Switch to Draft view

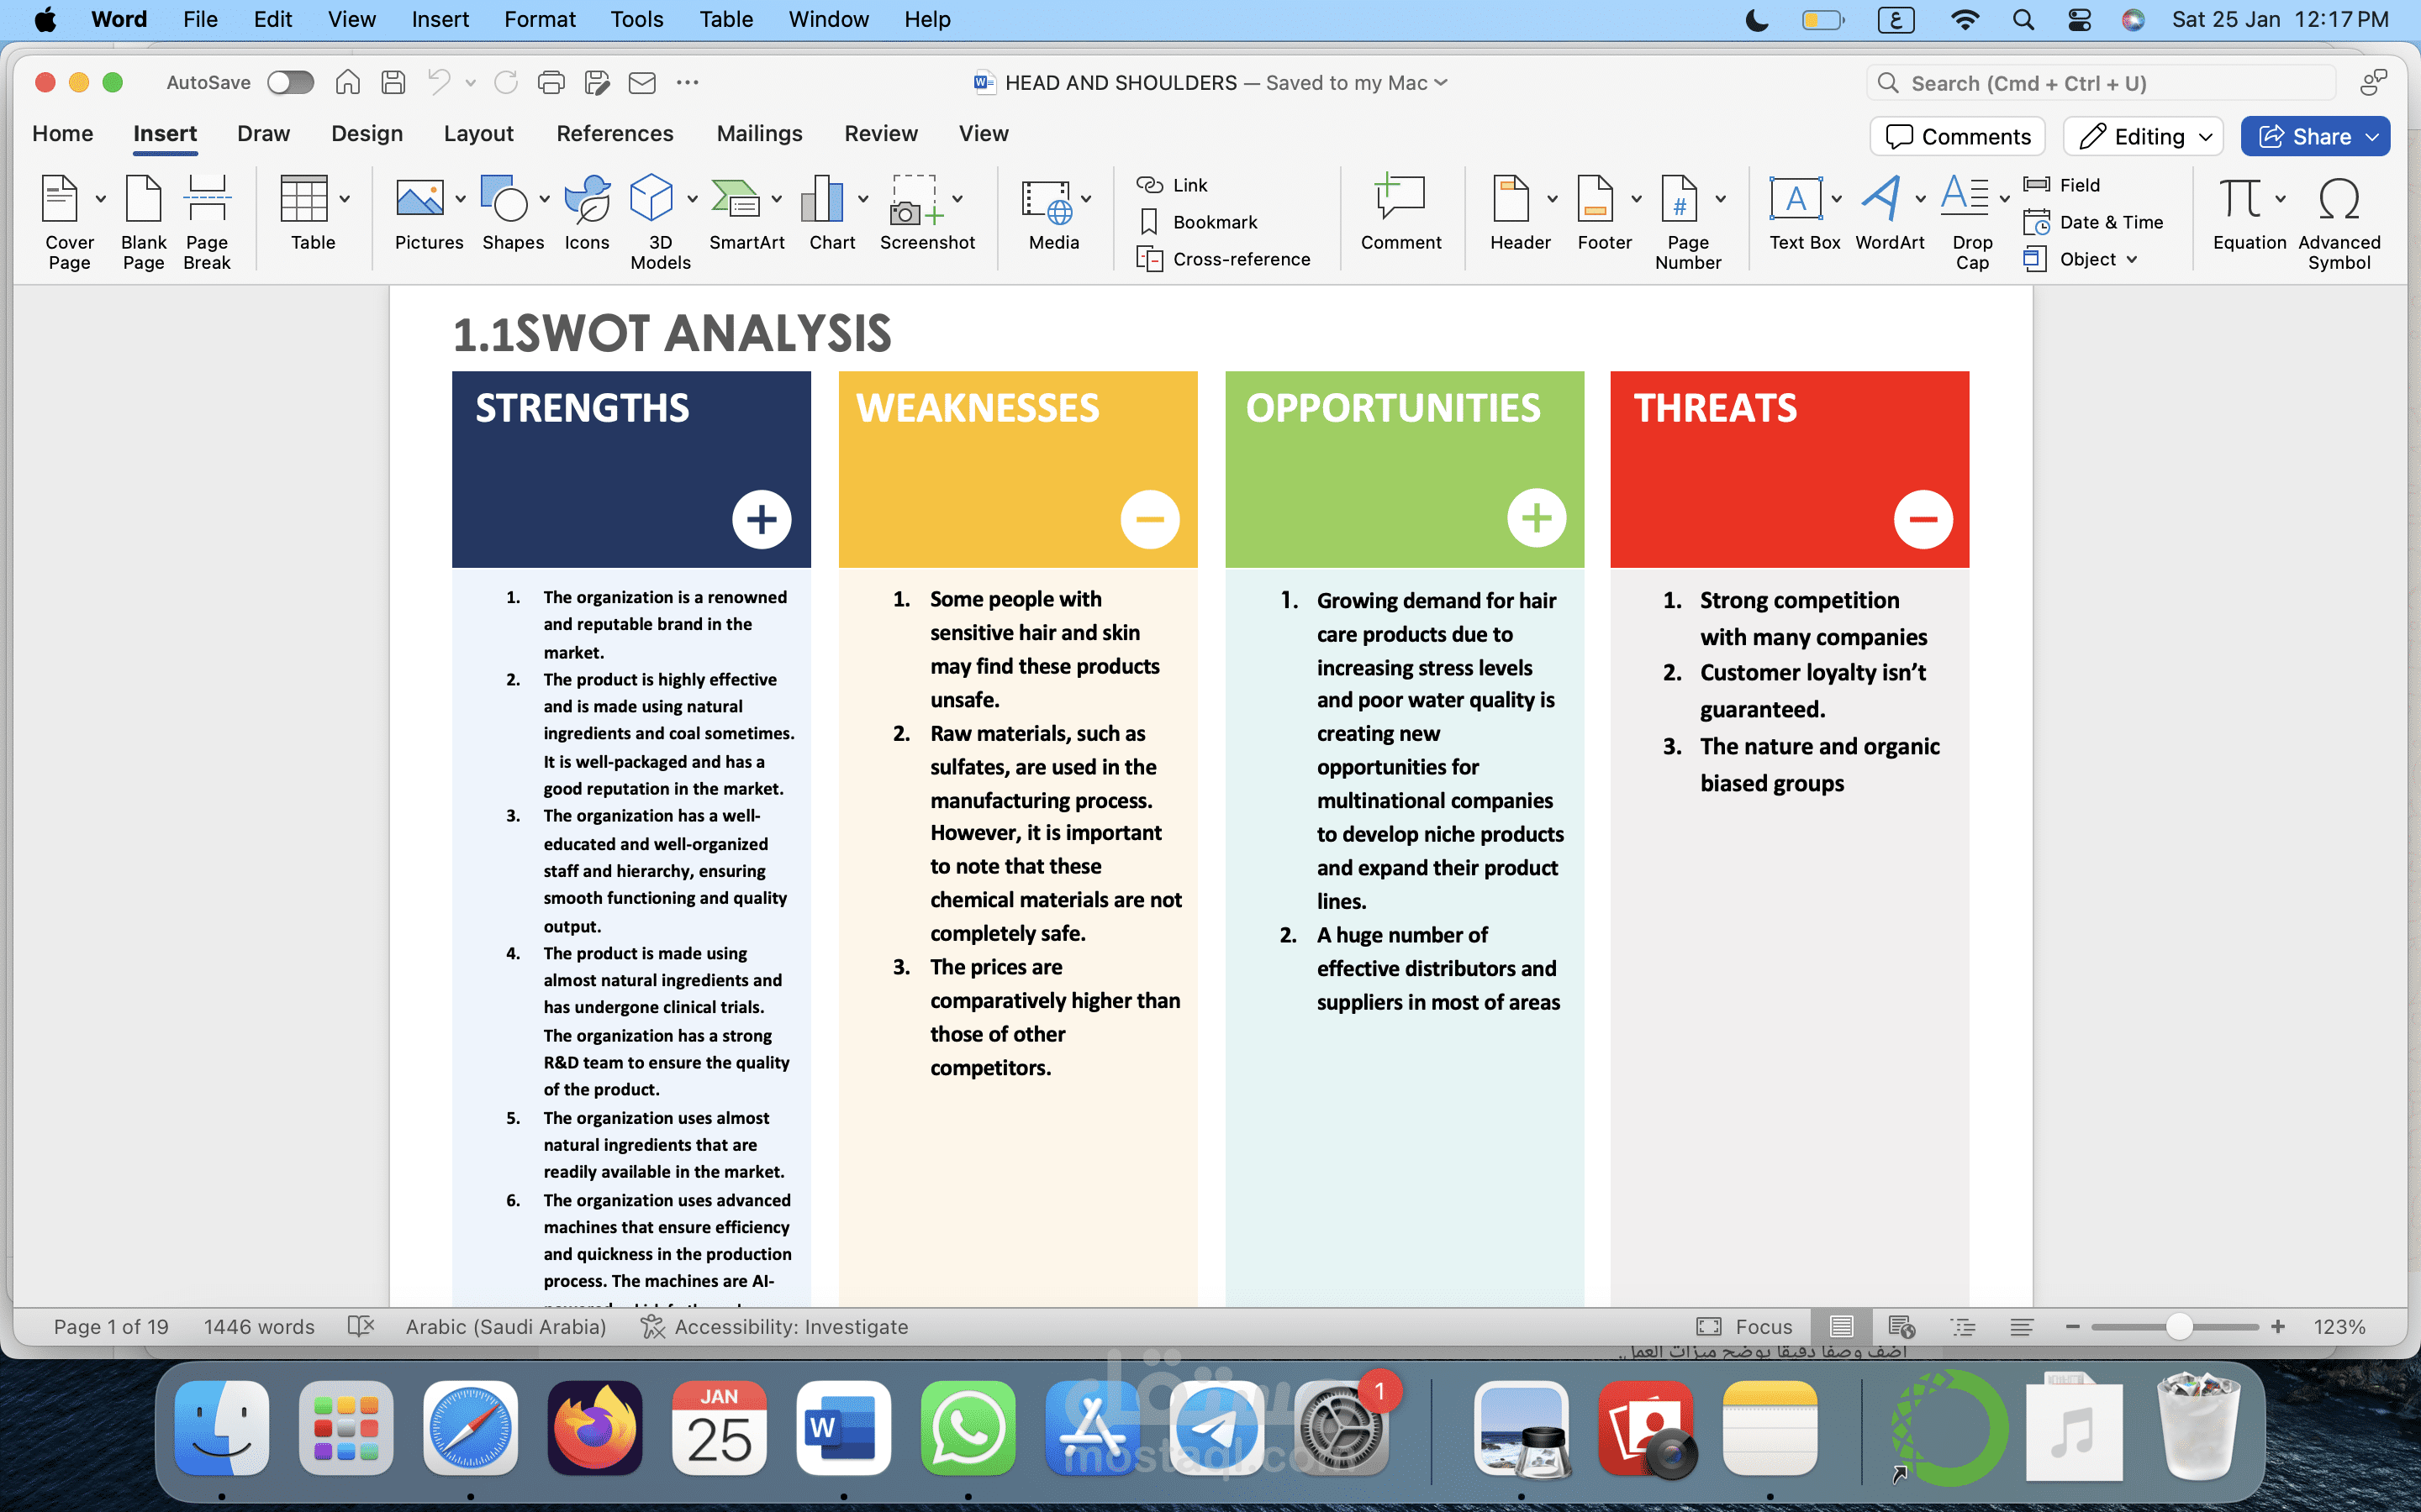[2022, 1327]
